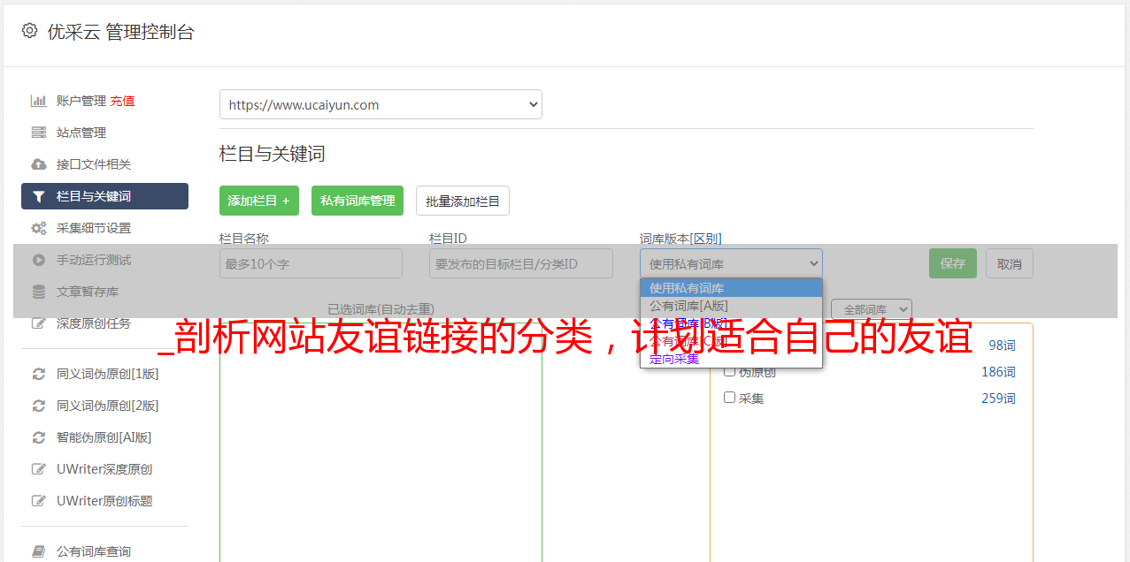Open 采集细节设置 via its gears icon
Viewport: 1130px width, 562px height.
pos(38,228)
